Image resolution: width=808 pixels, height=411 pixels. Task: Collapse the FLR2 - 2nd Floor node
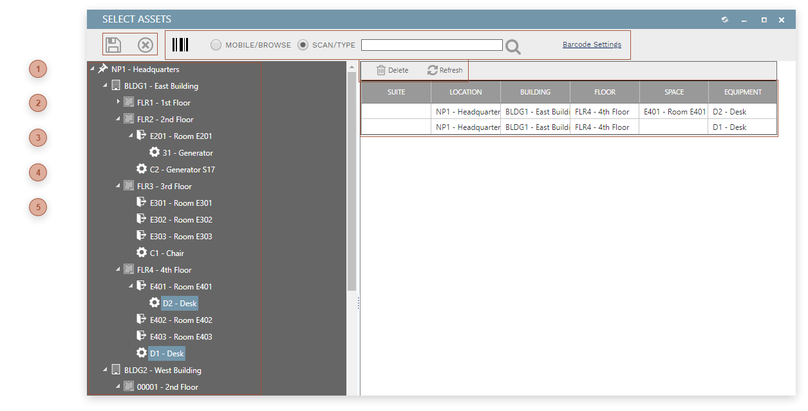tap(117, 119)
